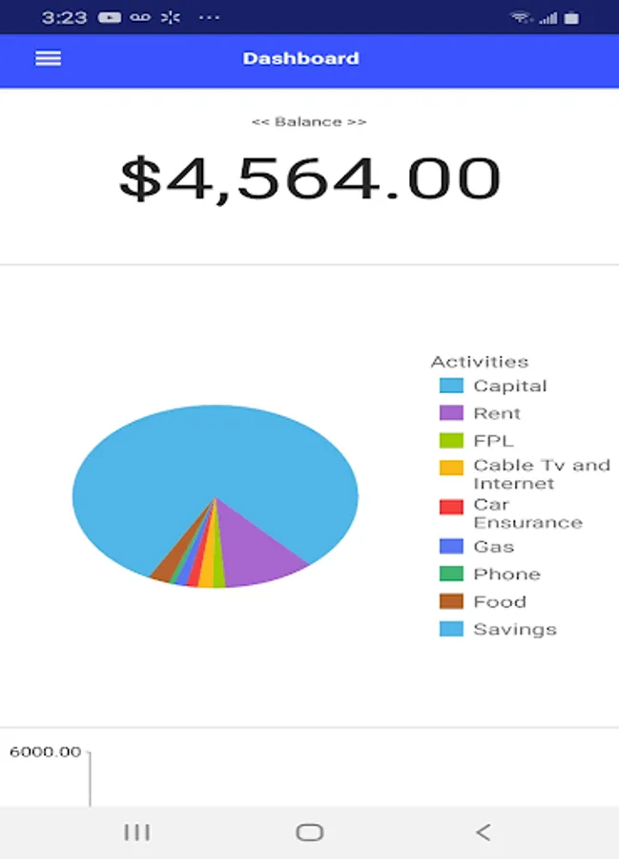Open the recent apps switcher
Screen dimensions: 619x859
[x=137, y=832]
